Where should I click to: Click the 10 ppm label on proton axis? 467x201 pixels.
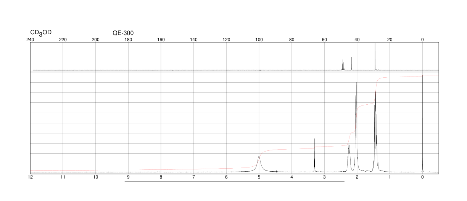[96, 177]
